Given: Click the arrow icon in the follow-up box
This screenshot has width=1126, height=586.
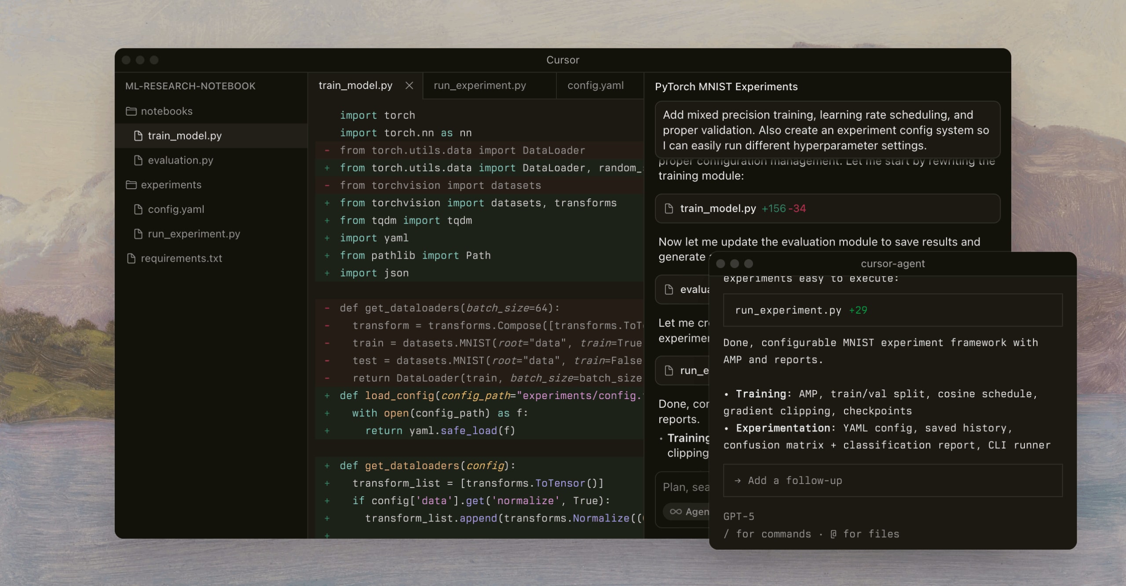Looking at the screenshot, I should click(737, 481).
